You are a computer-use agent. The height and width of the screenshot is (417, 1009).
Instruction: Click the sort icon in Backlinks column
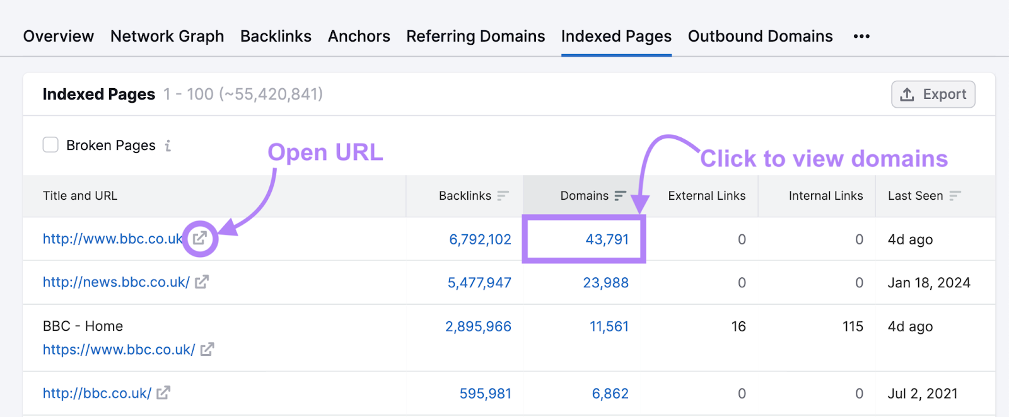tap(503, 196)
